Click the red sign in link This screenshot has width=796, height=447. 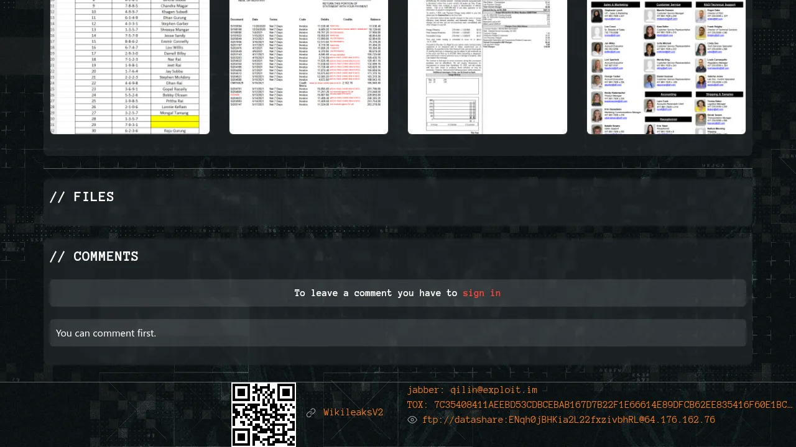481,293
